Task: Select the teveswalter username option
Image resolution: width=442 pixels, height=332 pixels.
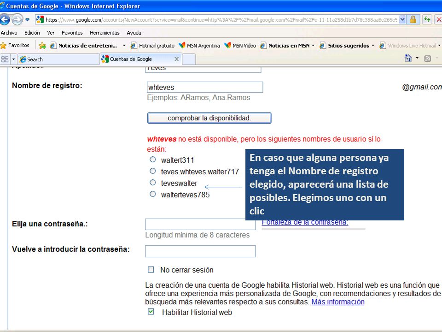Action: 153,183
